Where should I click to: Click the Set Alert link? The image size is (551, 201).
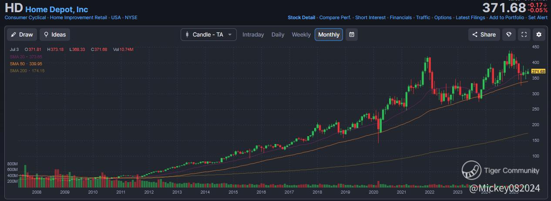point(538,18)
